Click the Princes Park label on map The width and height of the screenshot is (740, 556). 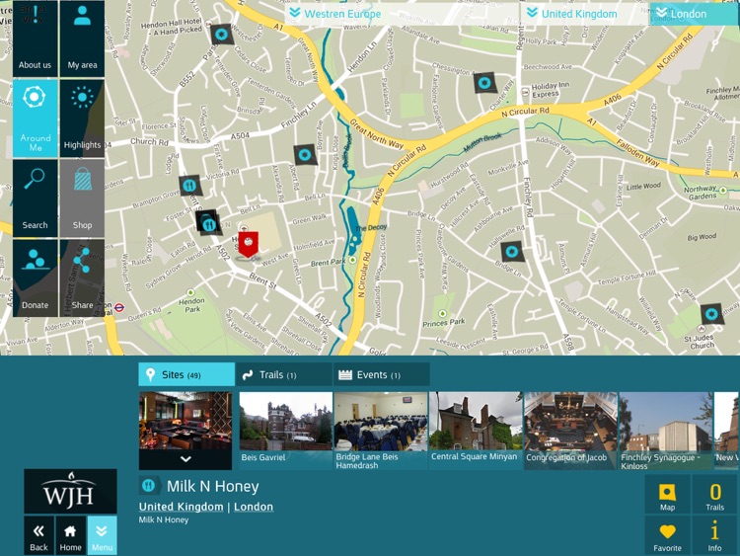[444, 323]
